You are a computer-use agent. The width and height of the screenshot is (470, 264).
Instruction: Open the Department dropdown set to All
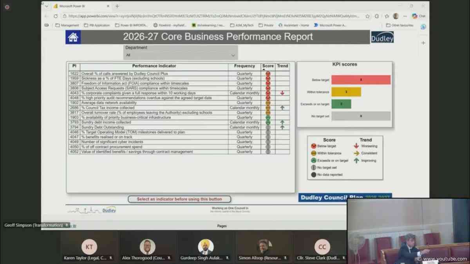pos(181,56)
